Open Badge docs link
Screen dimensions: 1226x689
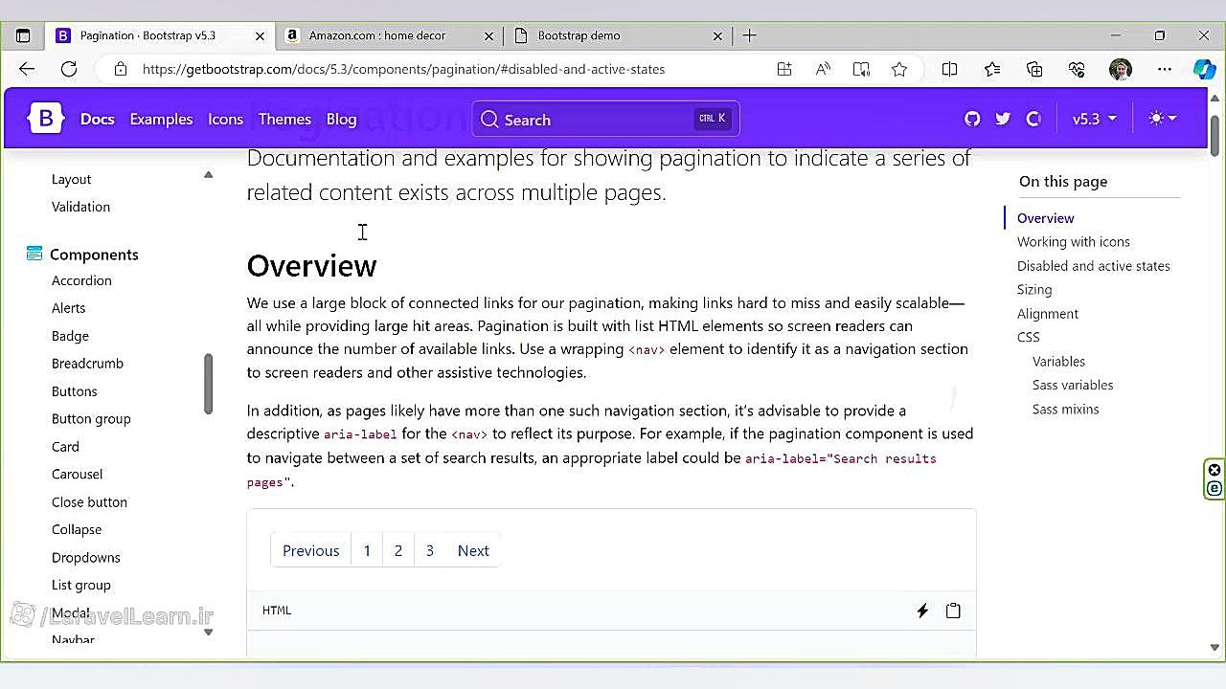pyautogui.click(x=70, y=336)
